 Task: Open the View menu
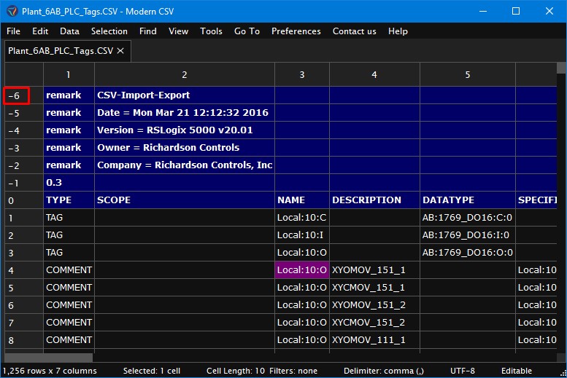[178, 31]
